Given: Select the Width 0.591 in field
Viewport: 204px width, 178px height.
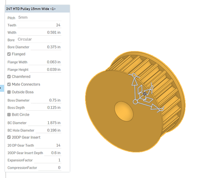Looking at the screenshot, I should coord(39,32).
